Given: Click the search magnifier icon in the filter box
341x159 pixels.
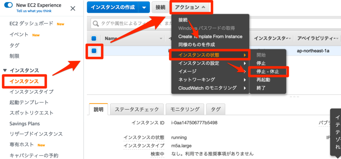Looking at the screenshot, I should click(x=96, y=24).
